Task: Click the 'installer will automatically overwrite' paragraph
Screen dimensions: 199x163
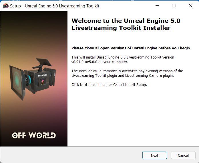Action: click(127, 73)
